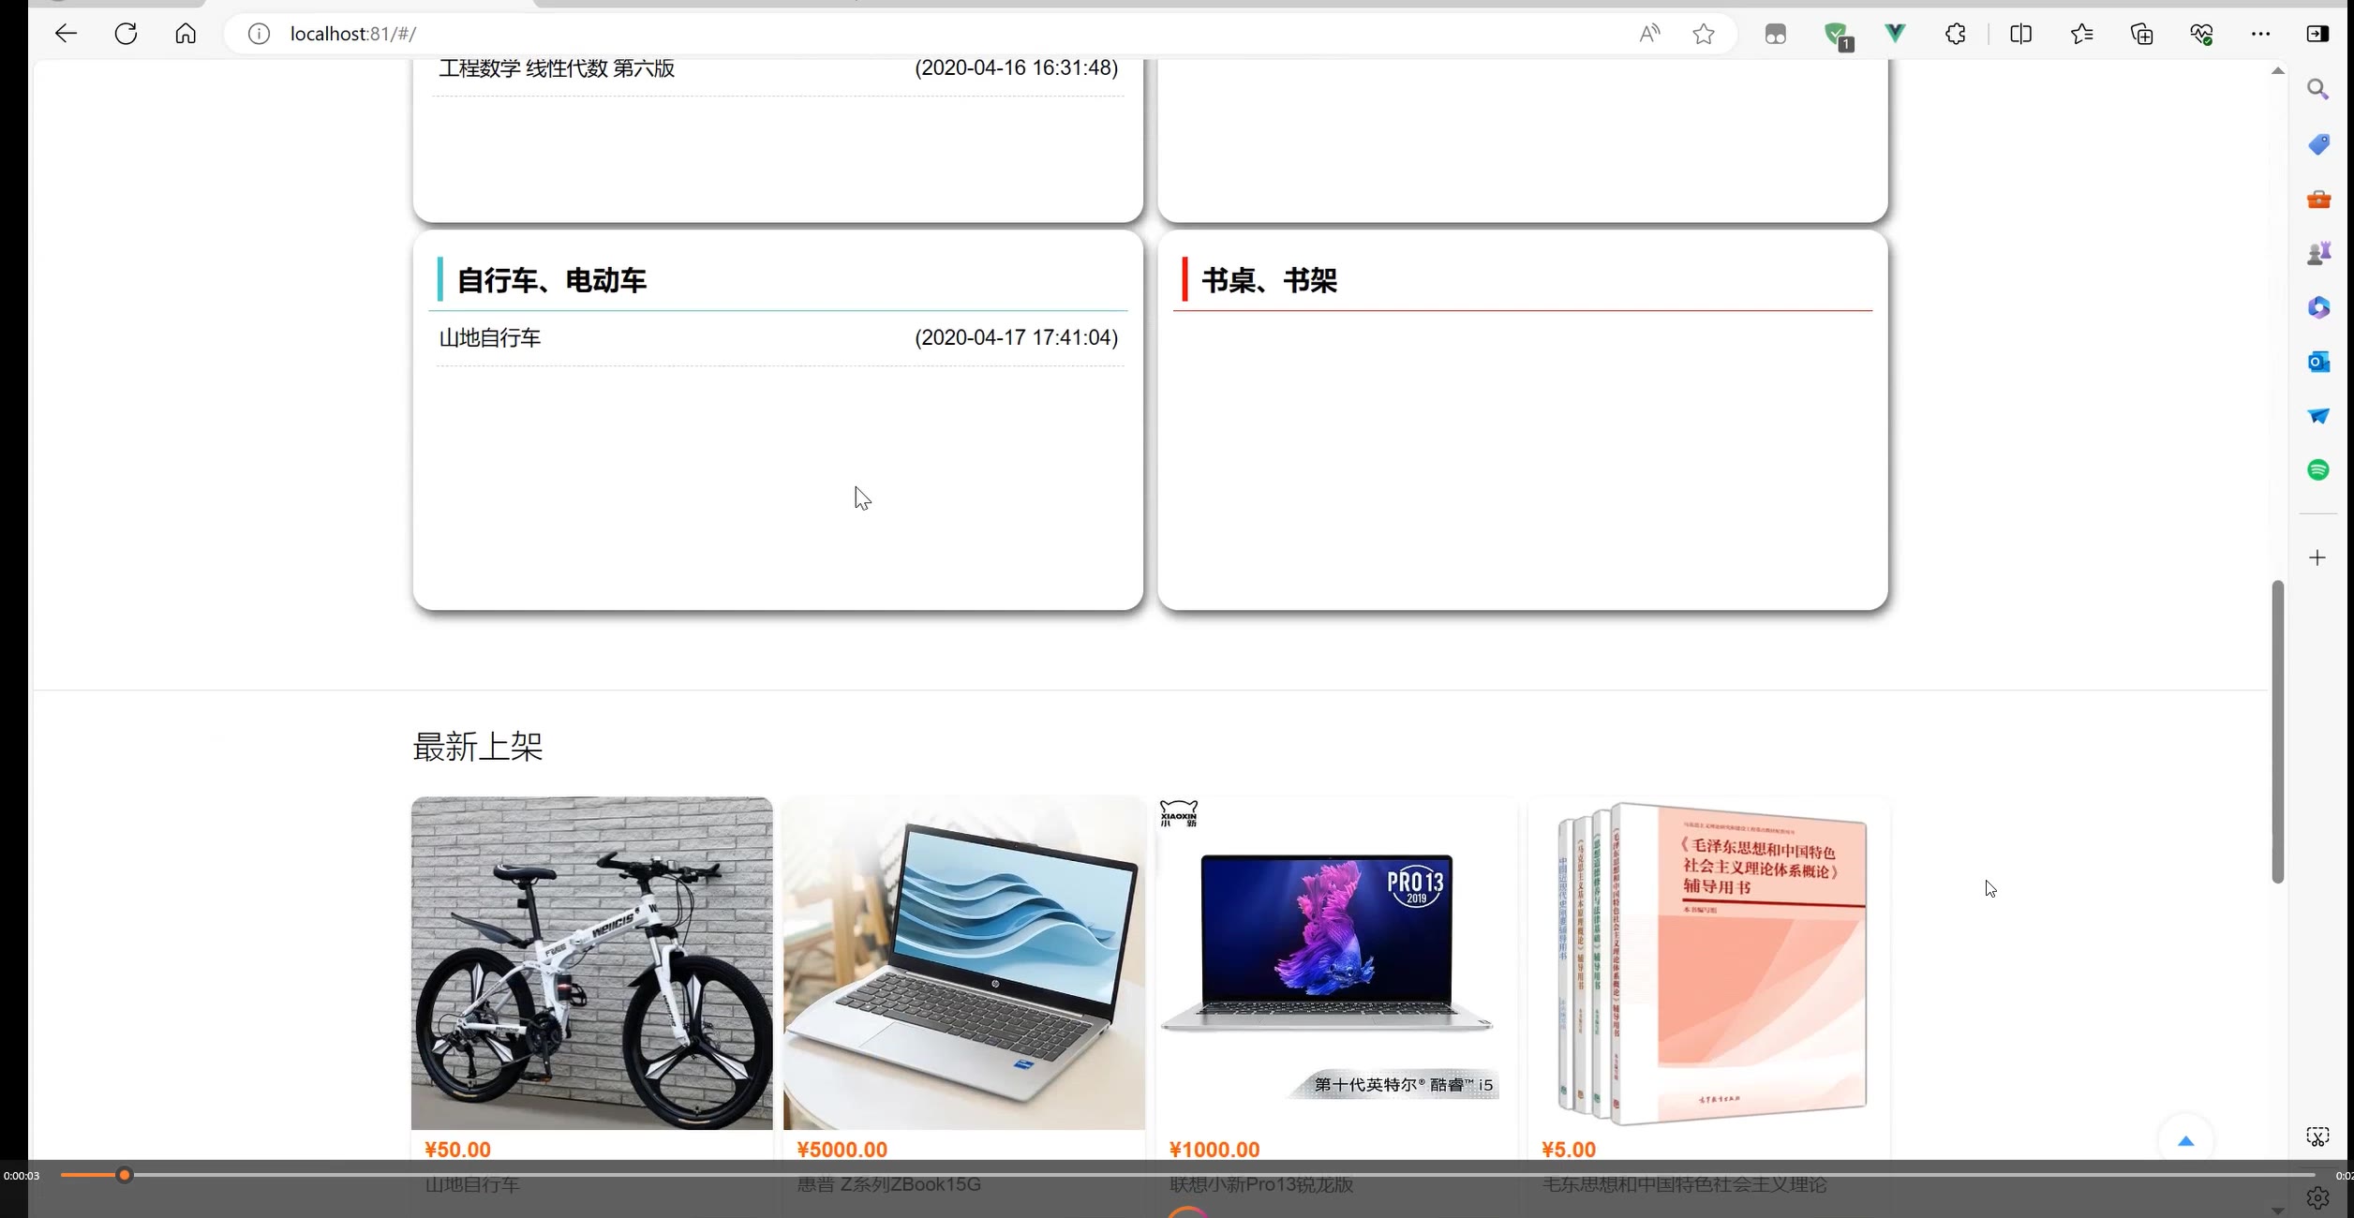Open Outlook in the sidebar

pyautogui.click(x=2317, y=362)
